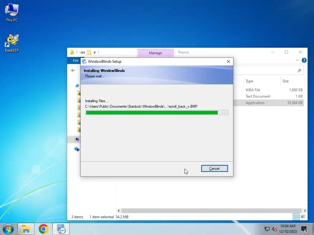314x235 pixels.
Task: Switch to large icons view in Explorer
Action: click(303, 217)
